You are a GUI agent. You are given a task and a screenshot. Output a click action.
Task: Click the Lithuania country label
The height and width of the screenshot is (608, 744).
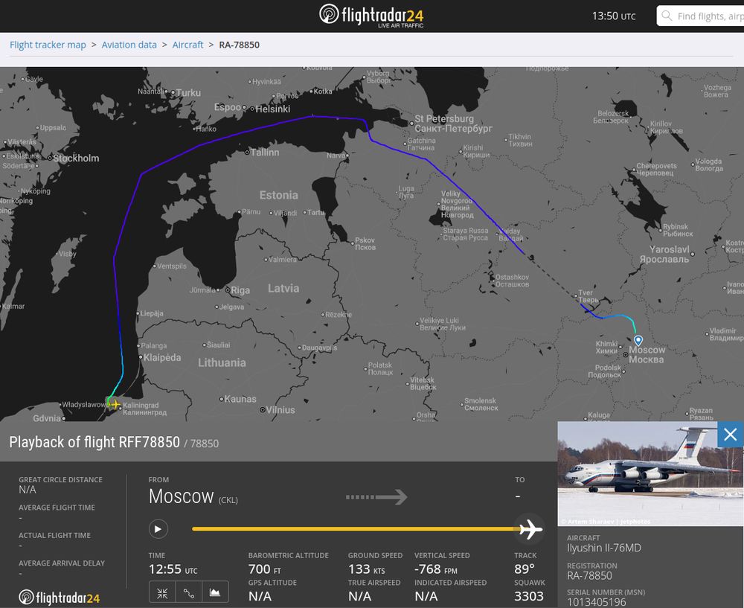pos(222,362)
